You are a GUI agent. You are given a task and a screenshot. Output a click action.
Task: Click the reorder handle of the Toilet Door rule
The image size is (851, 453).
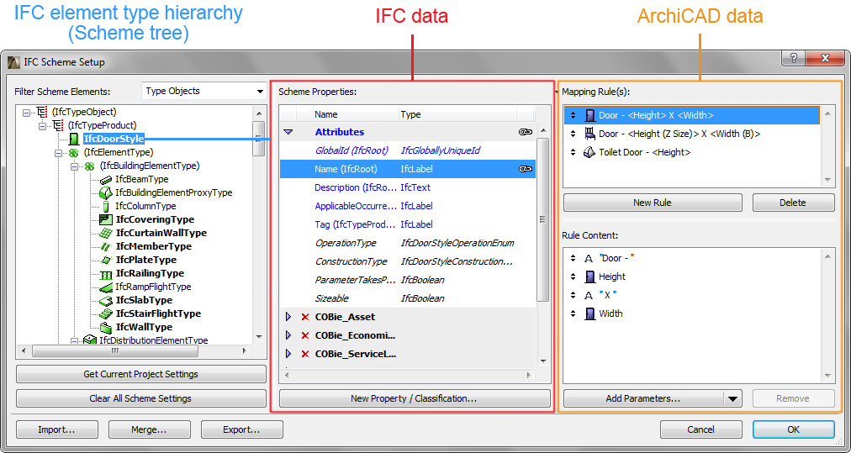click(x=573, y=153)
